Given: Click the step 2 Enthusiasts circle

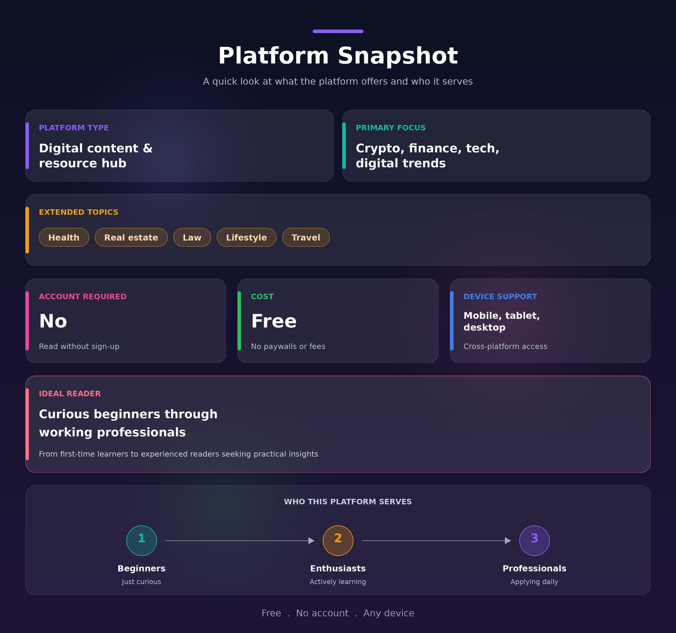Looking at the screenshot, I should pos(338,541).
